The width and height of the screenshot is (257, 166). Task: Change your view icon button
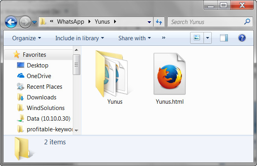pyautogui.click(x=197, y=38)
